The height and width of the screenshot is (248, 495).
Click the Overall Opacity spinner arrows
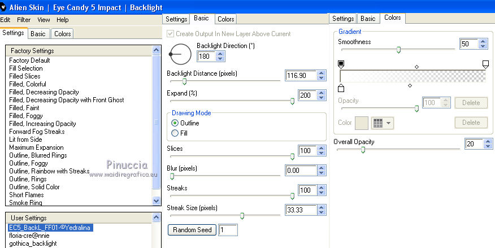point(488,144)
